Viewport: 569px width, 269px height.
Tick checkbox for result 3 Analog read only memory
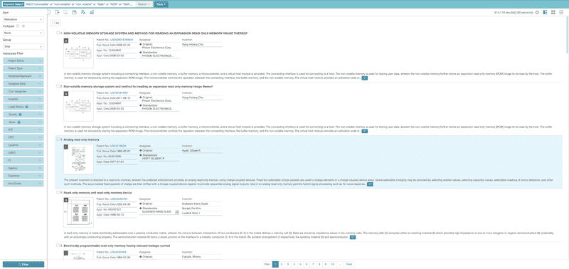58,139
